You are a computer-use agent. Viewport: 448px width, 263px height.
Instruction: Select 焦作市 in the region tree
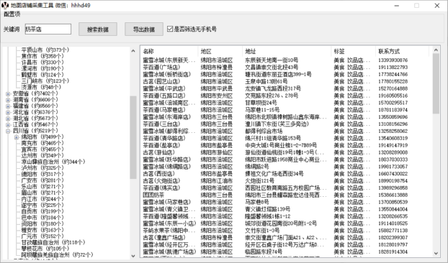42,56
